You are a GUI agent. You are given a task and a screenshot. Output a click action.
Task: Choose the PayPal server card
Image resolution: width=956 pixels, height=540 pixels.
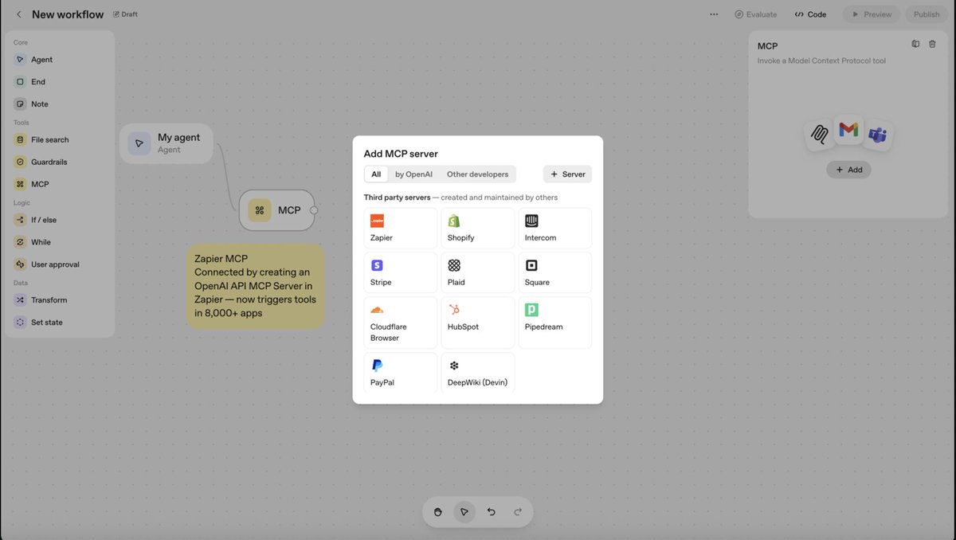click(401, 373)
